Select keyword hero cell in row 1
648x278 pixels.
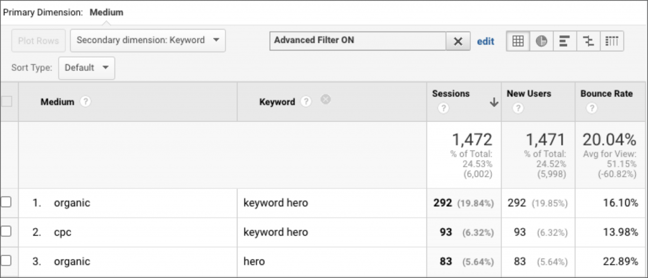point(276,203)
